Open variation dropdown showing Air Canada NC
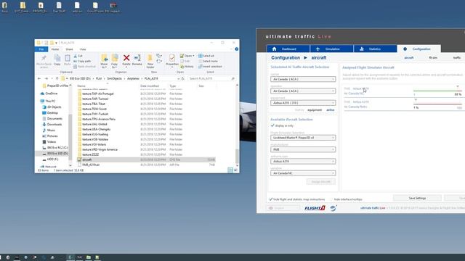The height and width of the screenshot is (261, 465). tap(303, 173)
